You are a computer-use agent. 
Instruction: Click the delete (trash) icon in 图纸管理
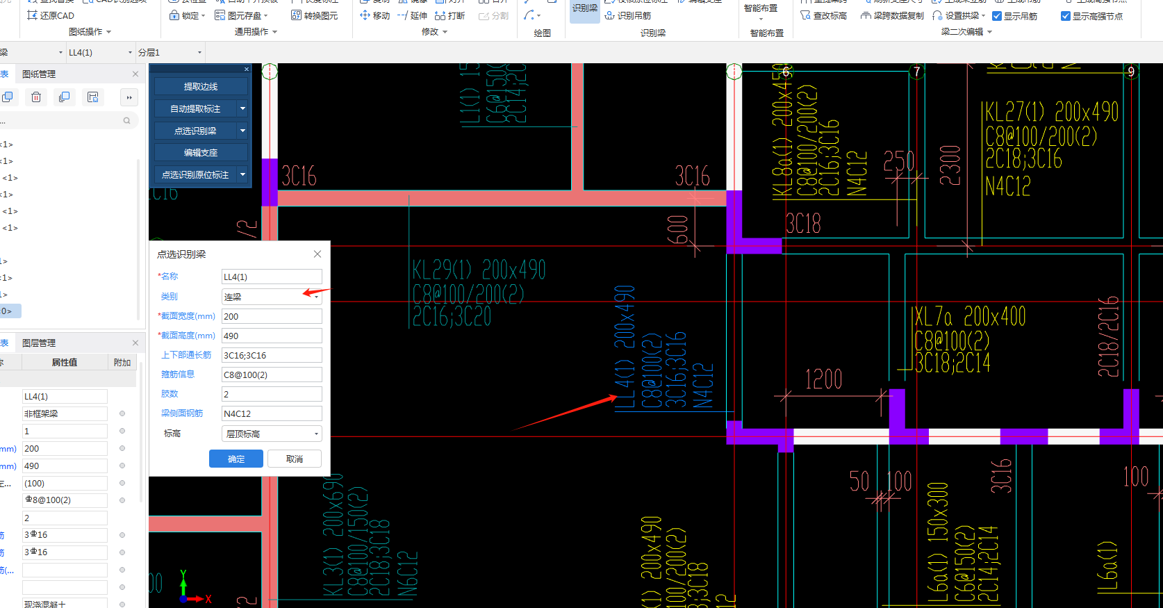[36, 97]
